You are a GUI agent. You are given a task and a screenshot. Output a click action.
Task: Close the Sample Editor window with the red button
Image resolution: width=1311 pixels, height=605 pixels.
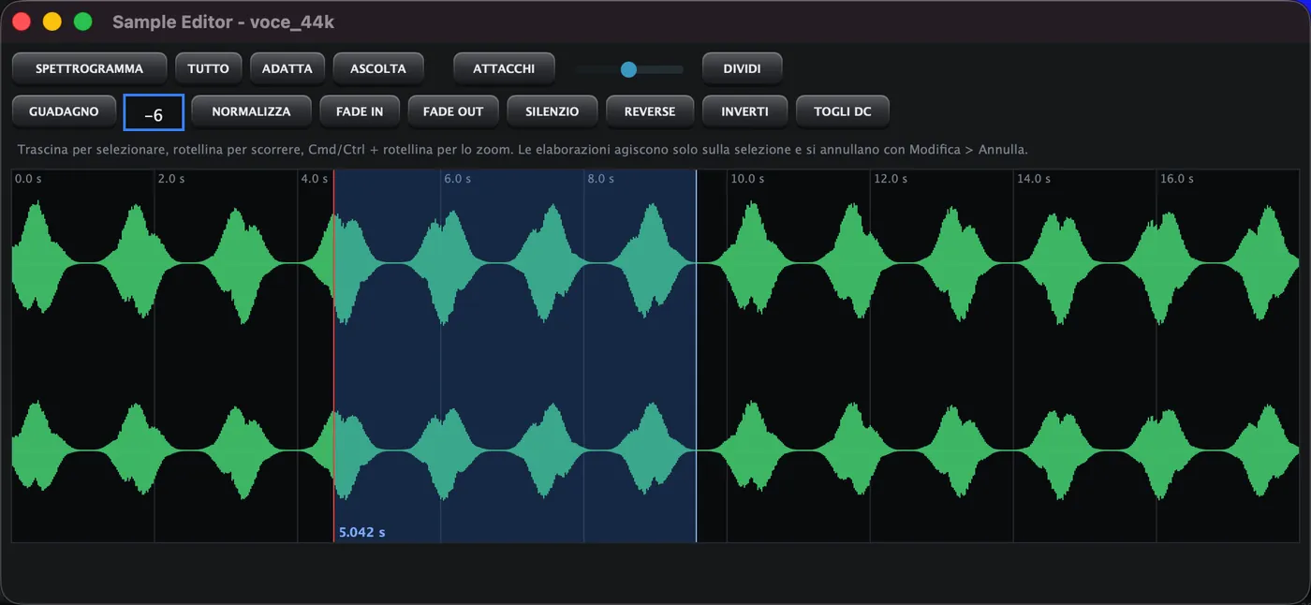[x=22, y=22]
